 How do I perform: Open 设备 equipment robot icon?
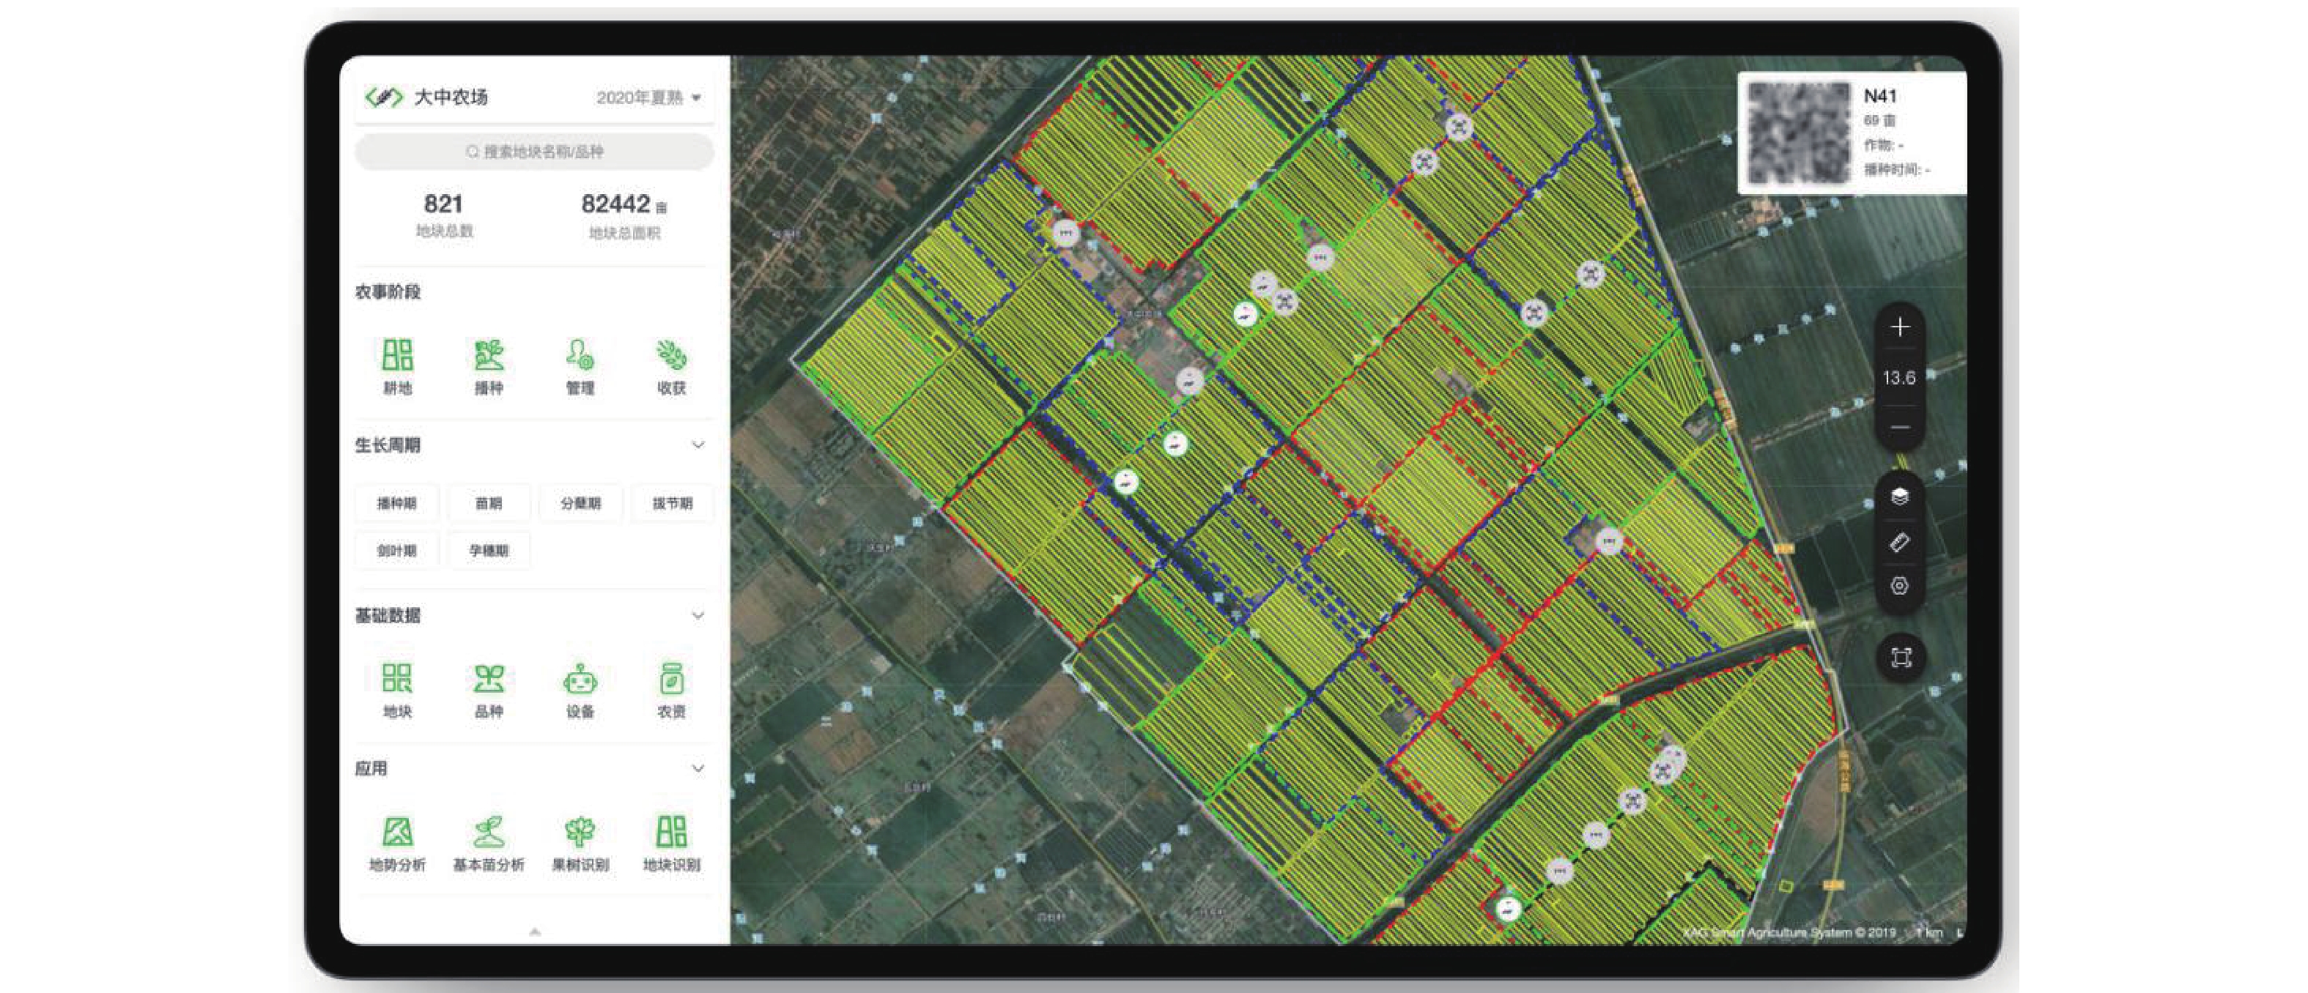click(580, 688)
